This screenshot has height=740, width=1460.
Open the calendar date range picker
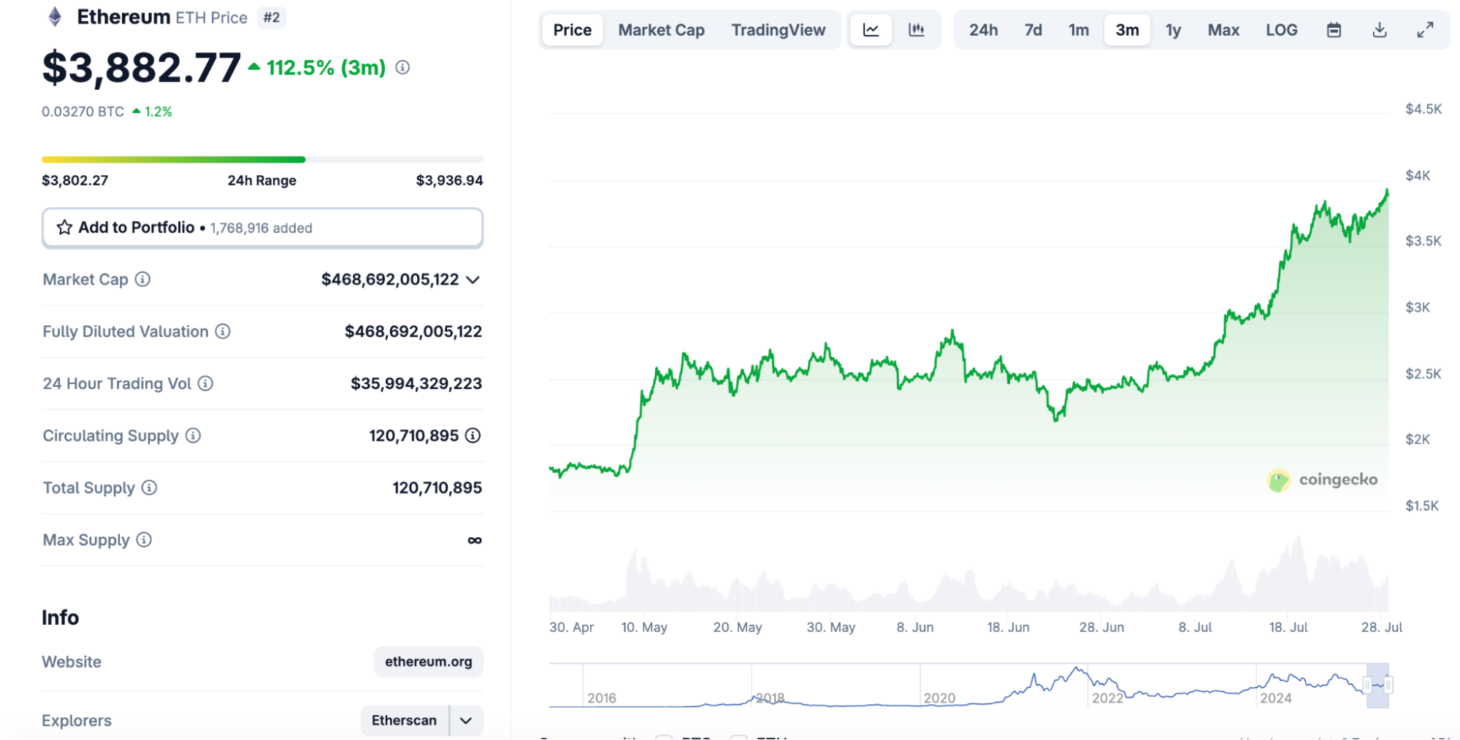1334,30
